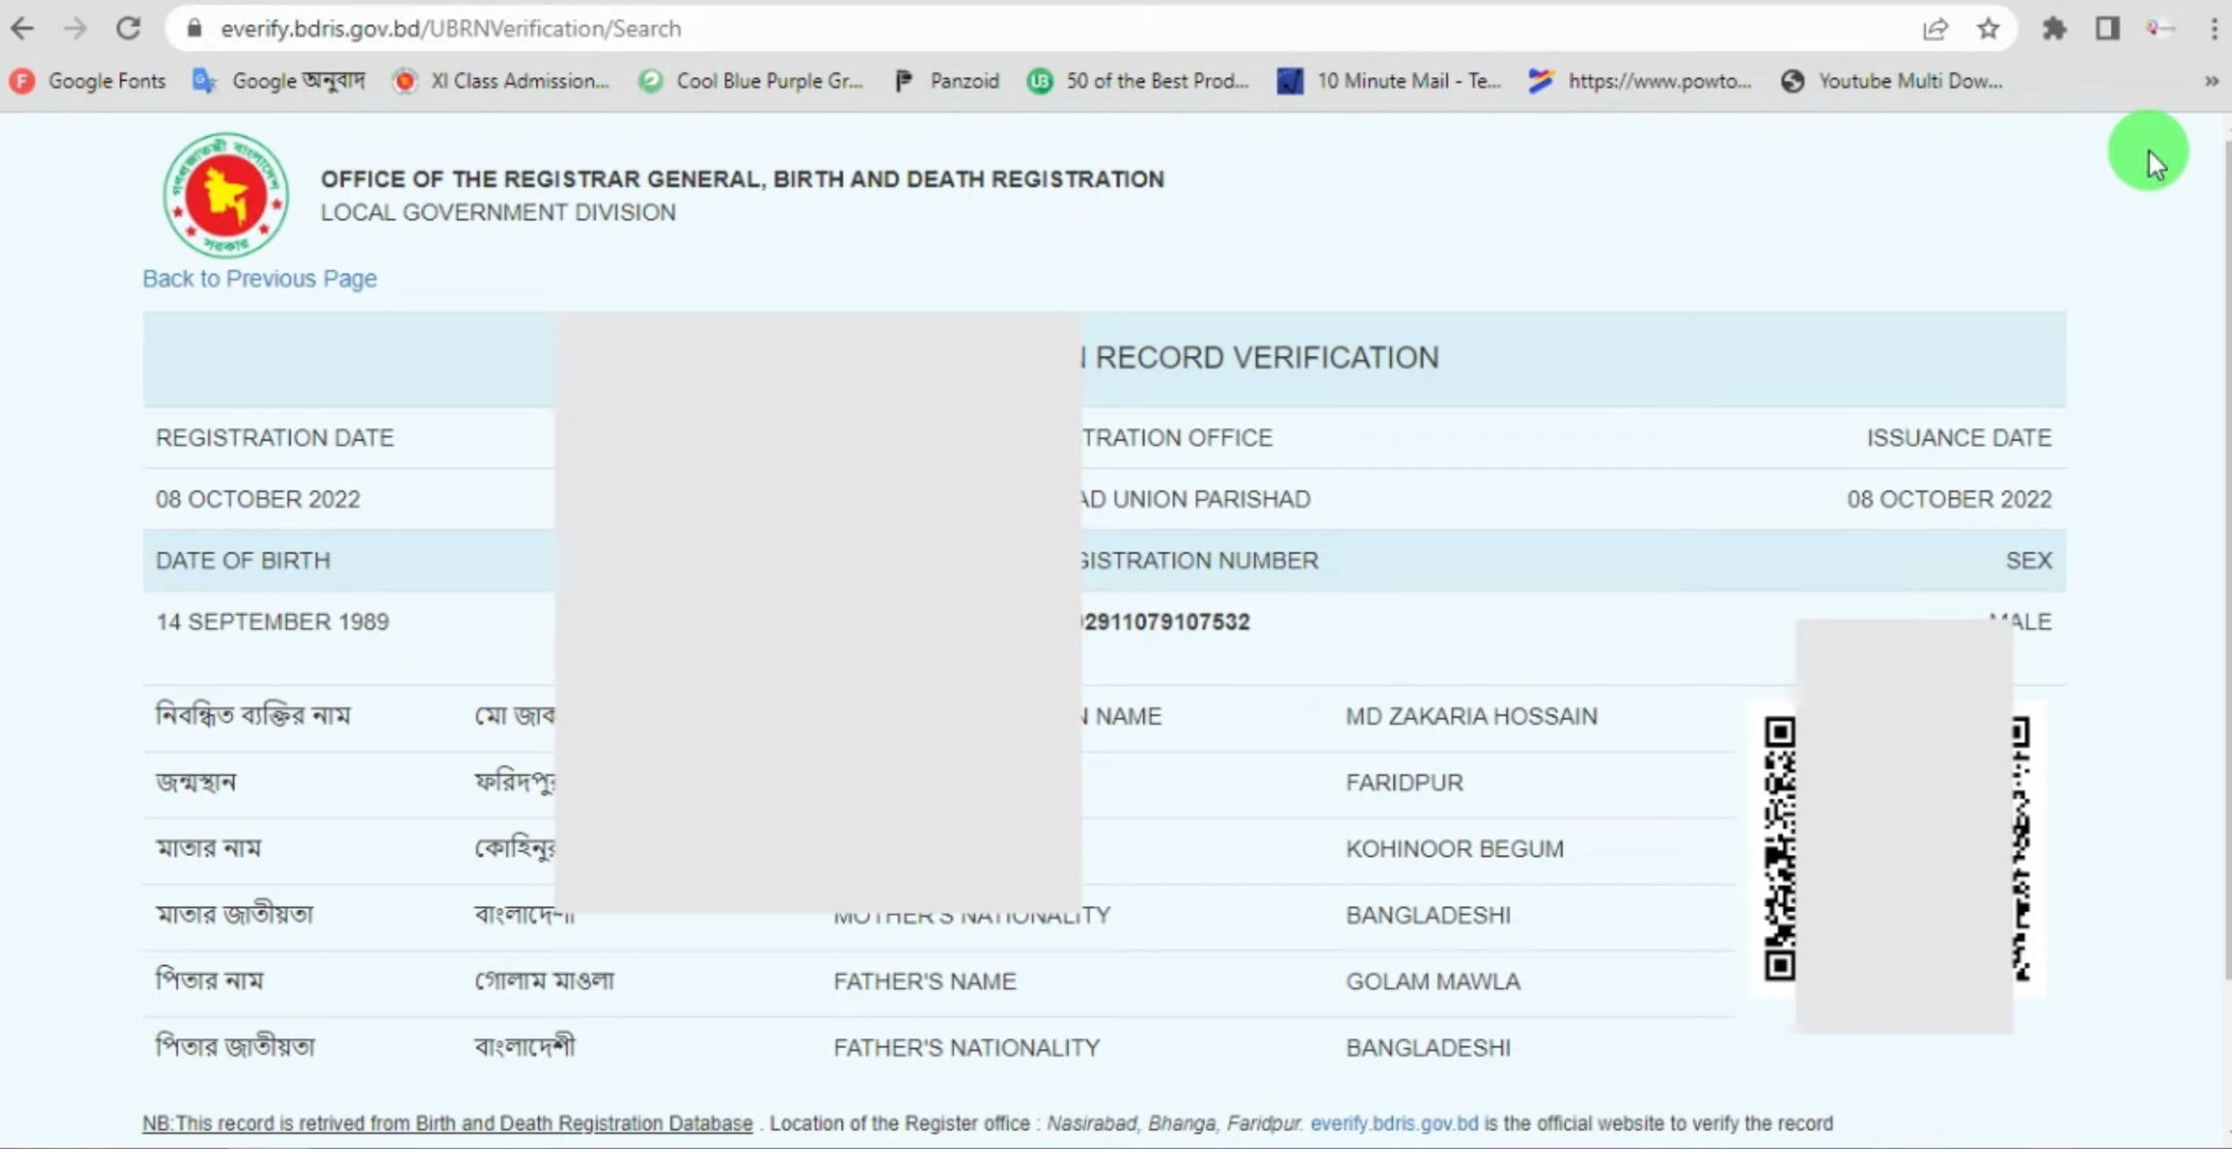Viewport: 2232px width, 1149px height.
Task: Click the Back to Previous Page link
Action: point(260,278)
